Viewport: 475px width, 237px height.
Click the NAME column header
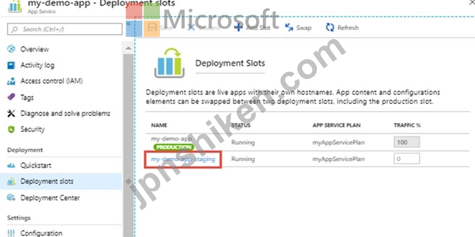[159, 125]
